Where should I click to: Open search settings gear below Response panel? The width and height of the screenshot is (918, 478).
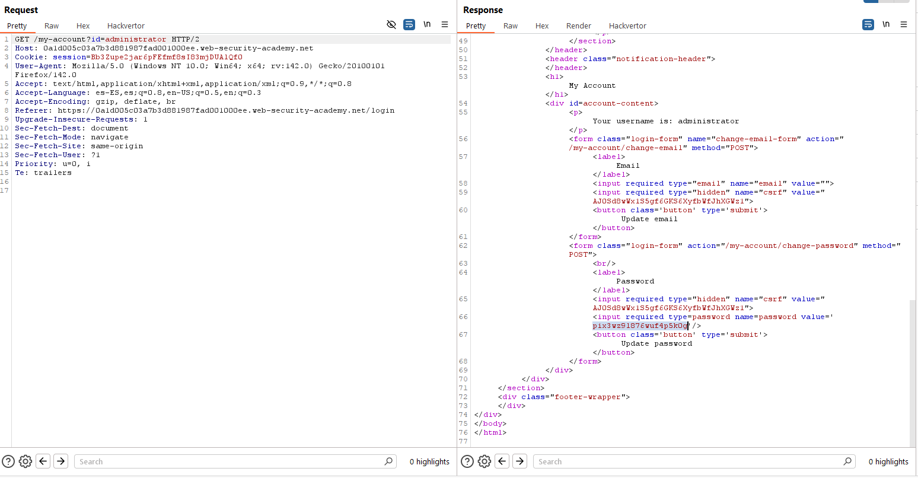pos(485,461)
